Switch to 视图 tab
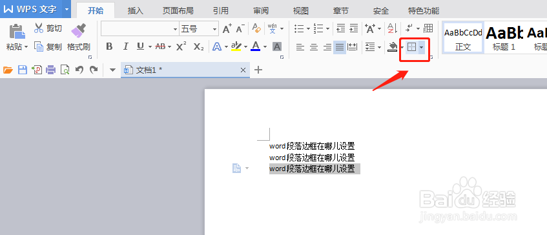 (x=301, y=11)
